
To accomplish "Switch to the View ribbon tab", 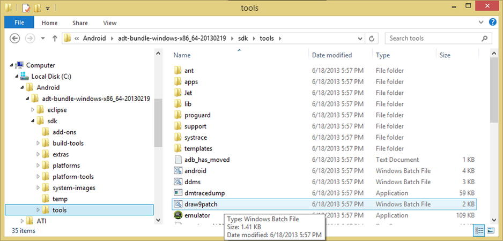I will coord(110,22).
